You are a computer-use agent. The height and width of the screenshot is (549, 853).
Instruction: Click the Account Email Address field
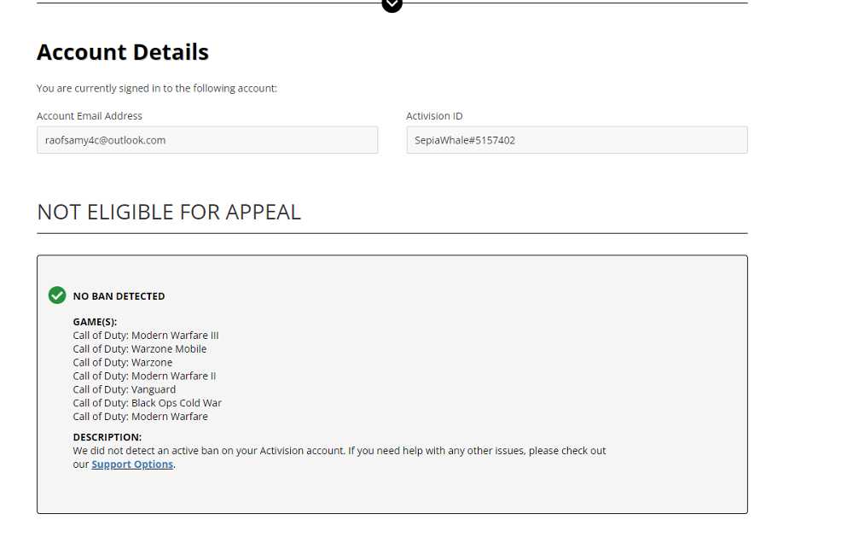(207, 140)
